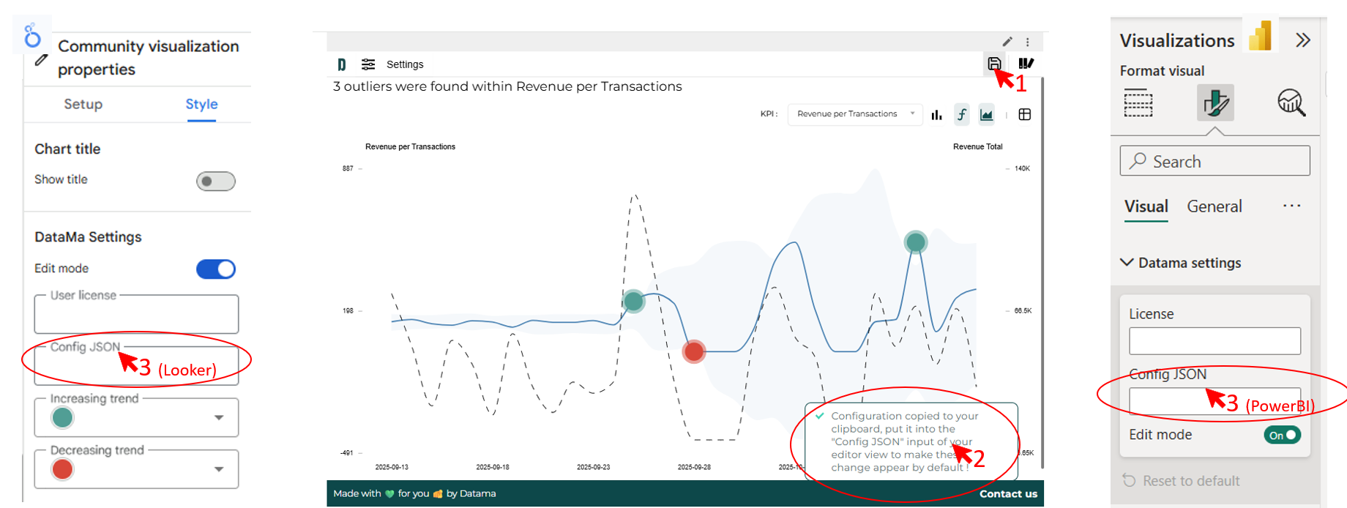Click the save configuration icon

click(x=993, y=64)
